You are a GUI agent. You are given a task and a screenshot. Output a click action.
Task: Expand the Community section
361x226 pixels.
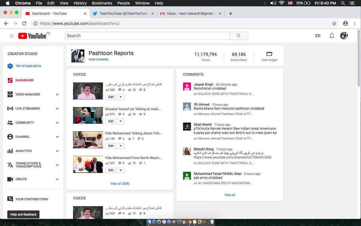pos(57,123)
